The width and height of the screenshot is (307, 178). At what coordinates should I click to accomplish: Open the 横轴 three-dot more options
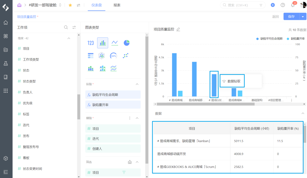(130, 118)
